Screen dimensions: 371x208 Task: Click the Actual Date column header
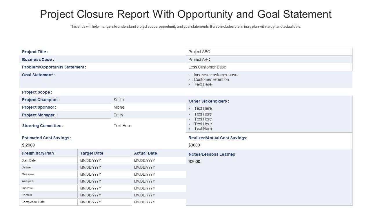pyautogui.click(x=146, y=153)
